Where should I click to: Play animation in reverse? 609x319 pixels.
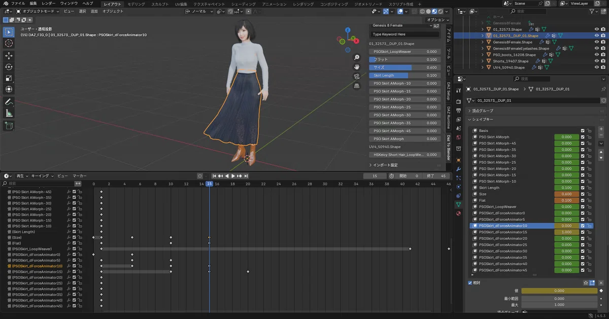[227, 175]
